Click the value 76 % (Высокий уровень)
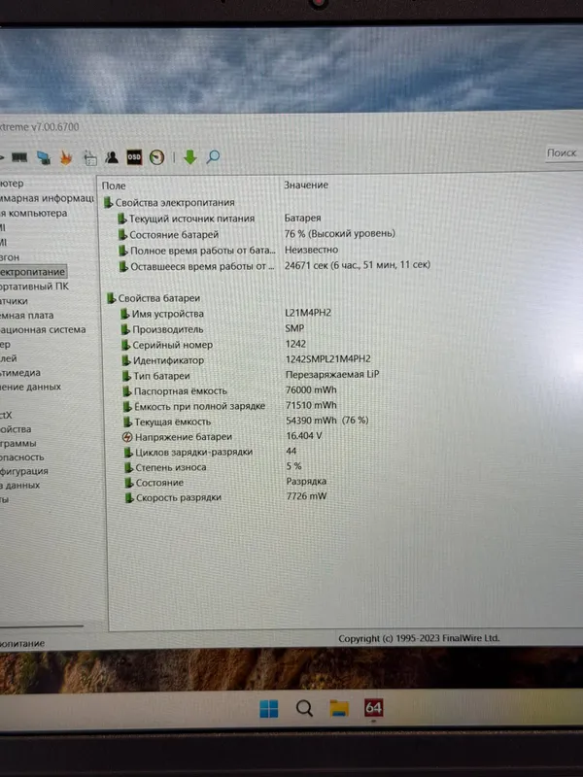The height and width of the screenshot is (777, 583). click(x=339, y=233)
